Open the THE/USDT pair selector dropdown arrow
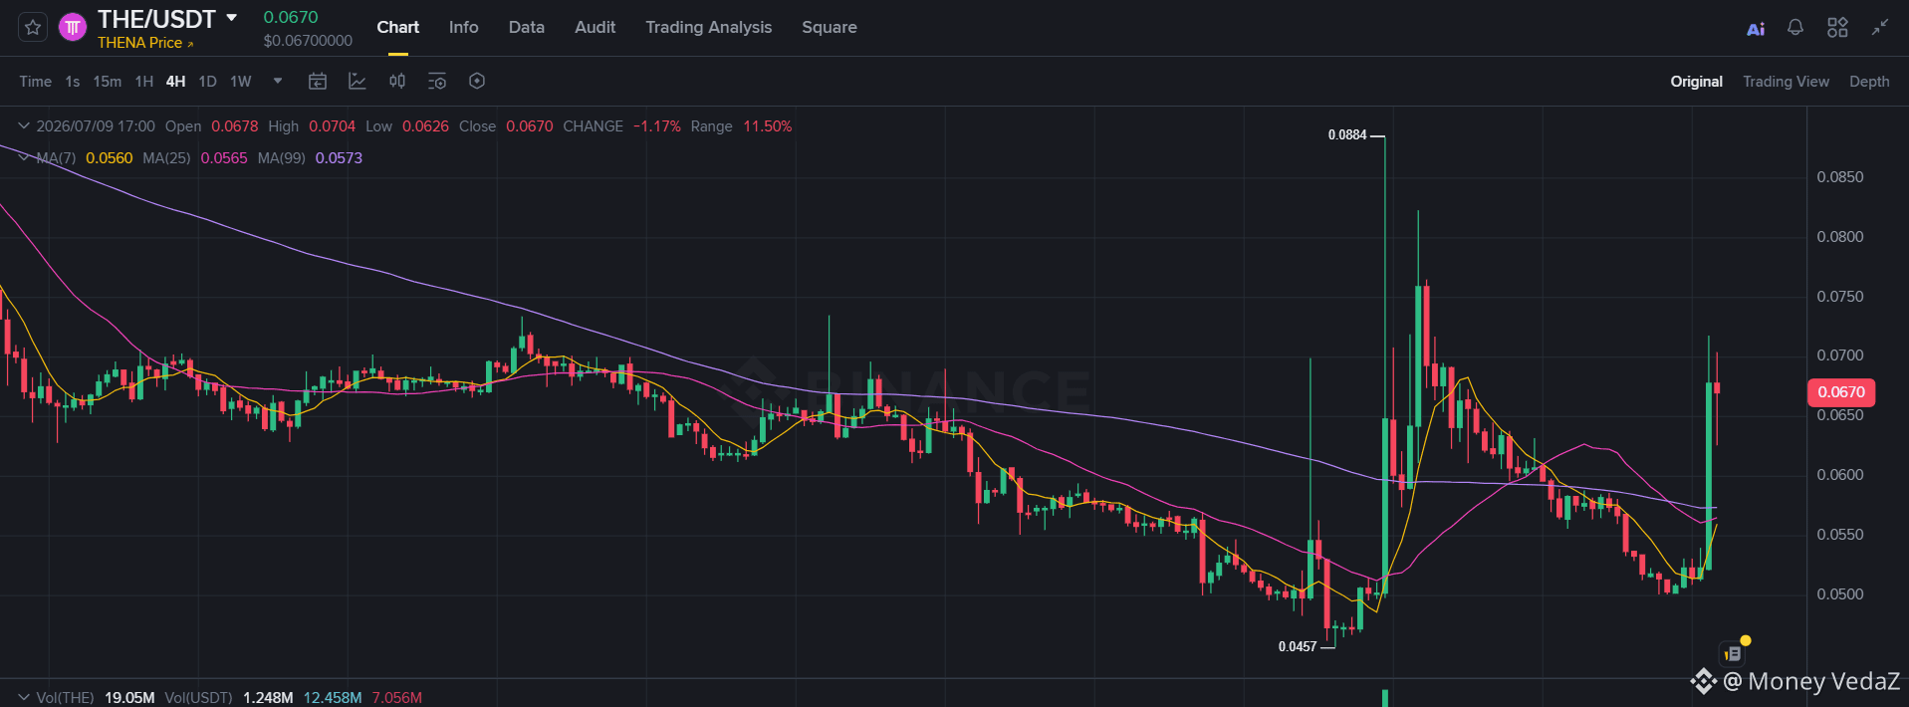The height and width of the screenshot is (707, 1909). (x=232, y=18)
